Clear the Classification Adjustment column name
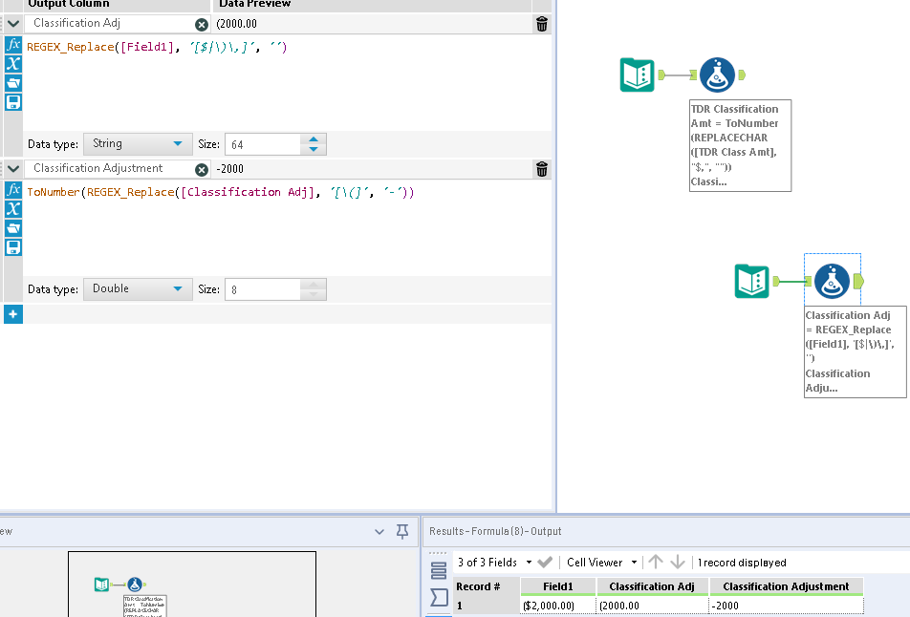This screenshot has height=617, width=910. 202,169
